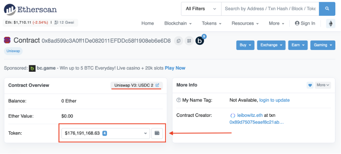This screenshot has height=154, width=341.
Task: Click the blue search magnifier button
Action: pos(327,9)
